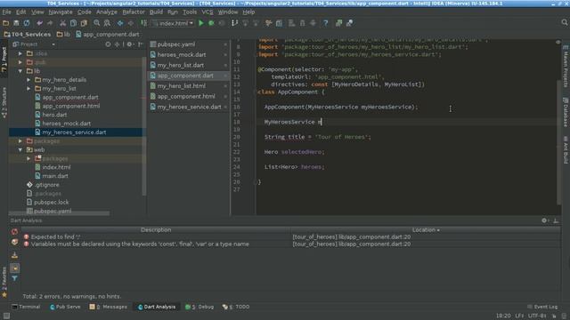Screen dimensions: 570x320
Task: Open the Refactor menu
Action: tap(134, 12)
